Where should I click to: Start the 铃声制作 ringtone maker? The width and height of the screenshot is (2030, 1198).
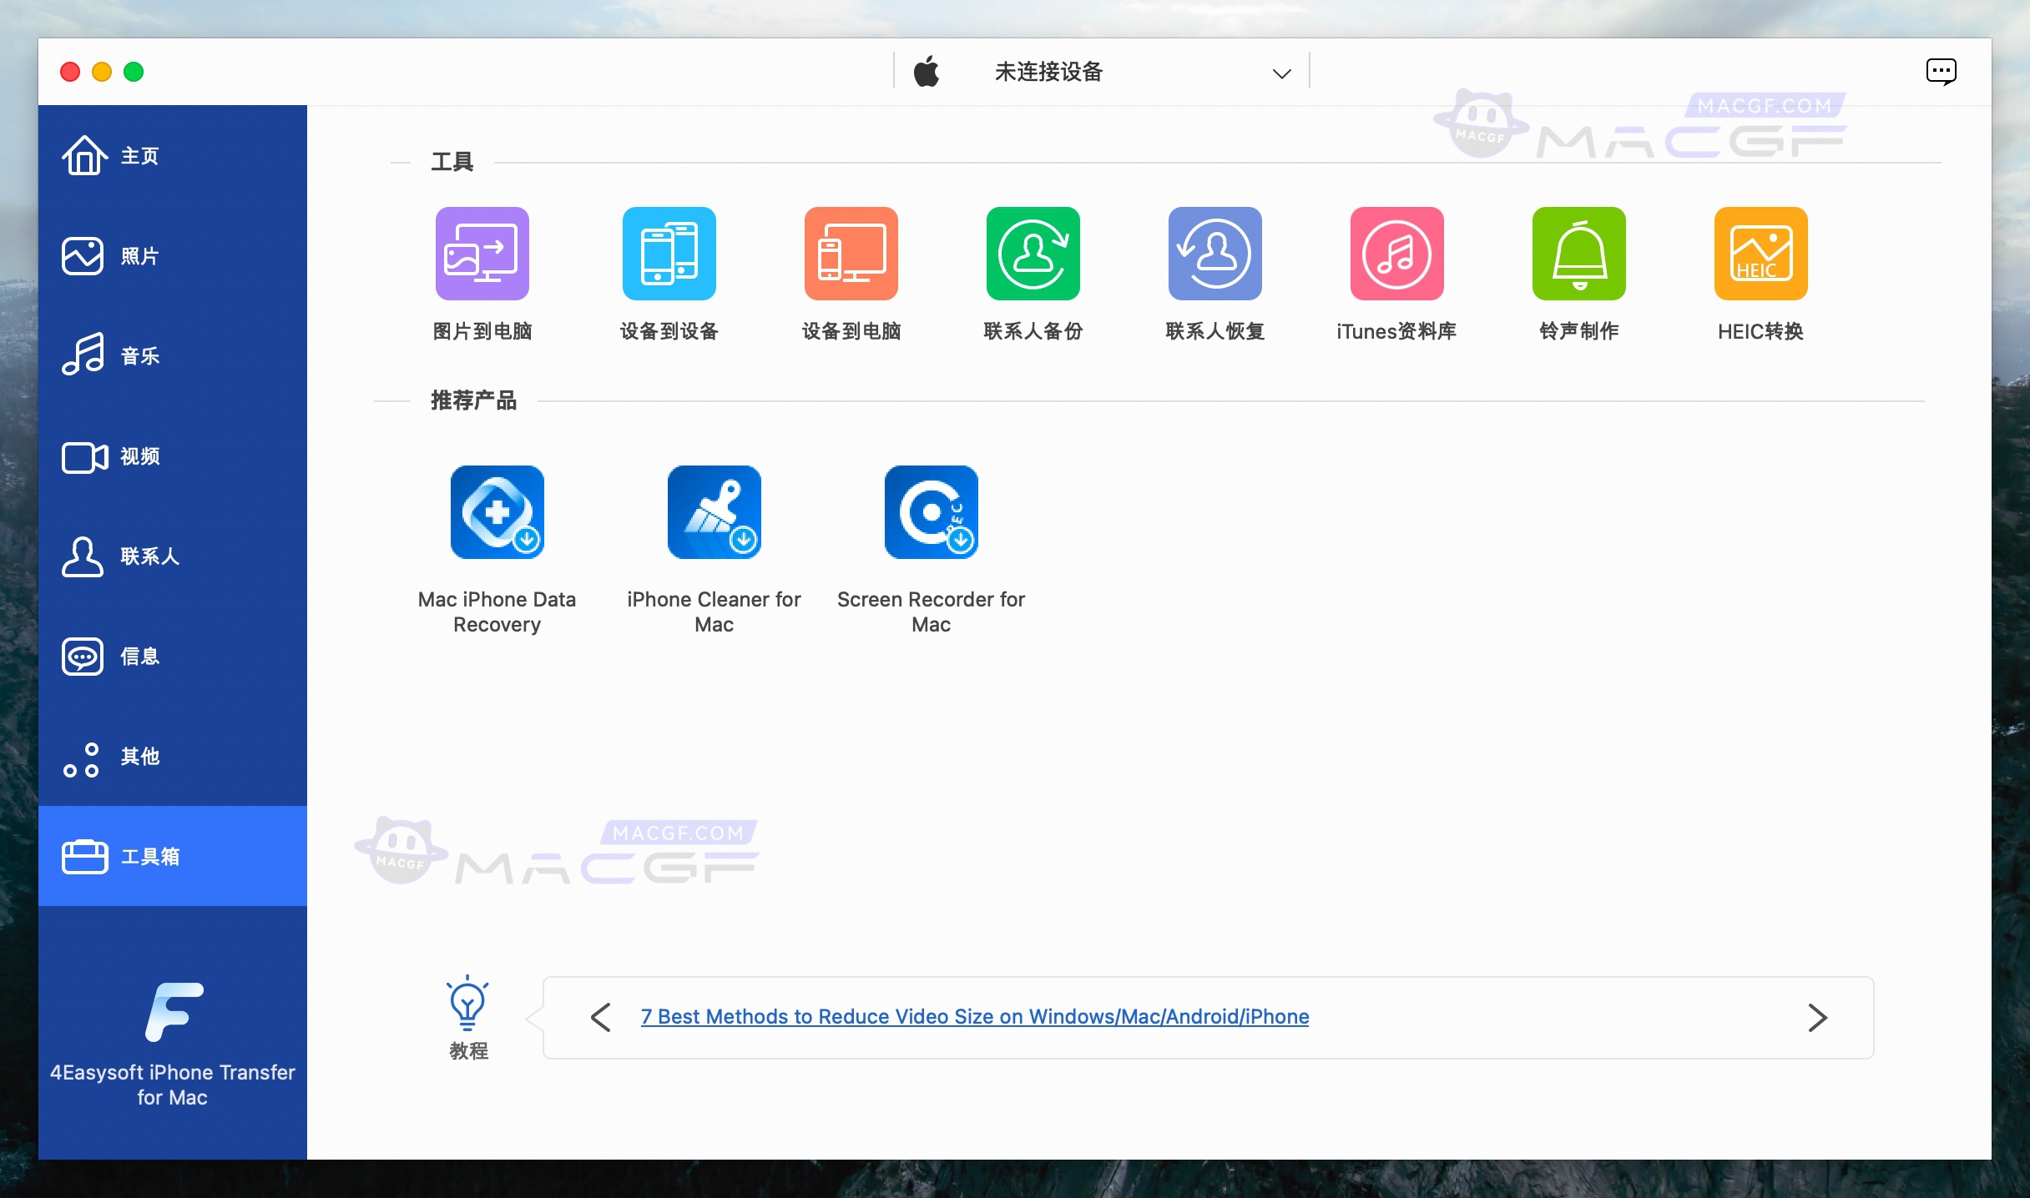coord(1578,254)
